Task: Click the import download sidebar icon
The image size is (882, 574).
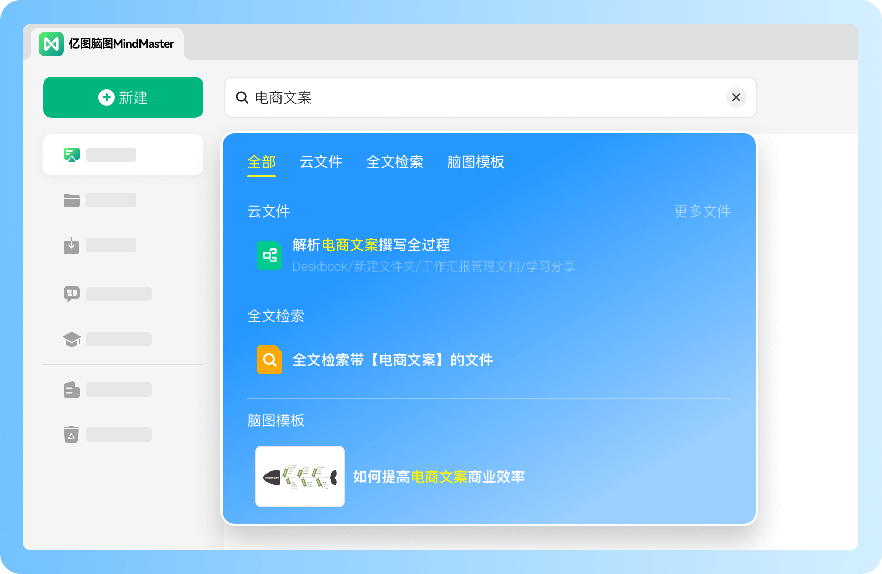Action: click(71, 245)
